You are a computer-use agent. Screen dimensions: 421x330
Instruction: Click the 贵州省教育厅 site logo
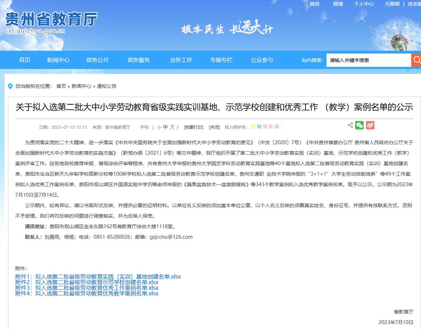51,19
